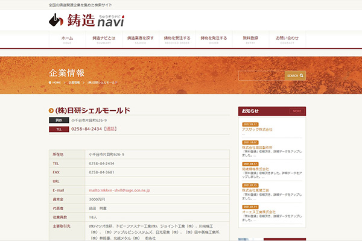362x241 pixels.
Task: Open 株式会社堀田製作所 news link
Action: point(257,147)
